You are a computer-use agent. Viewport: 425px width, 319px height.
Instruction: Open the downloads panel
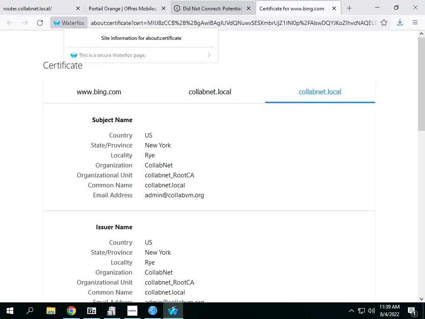pyautogui.click(x=400, y=23)
